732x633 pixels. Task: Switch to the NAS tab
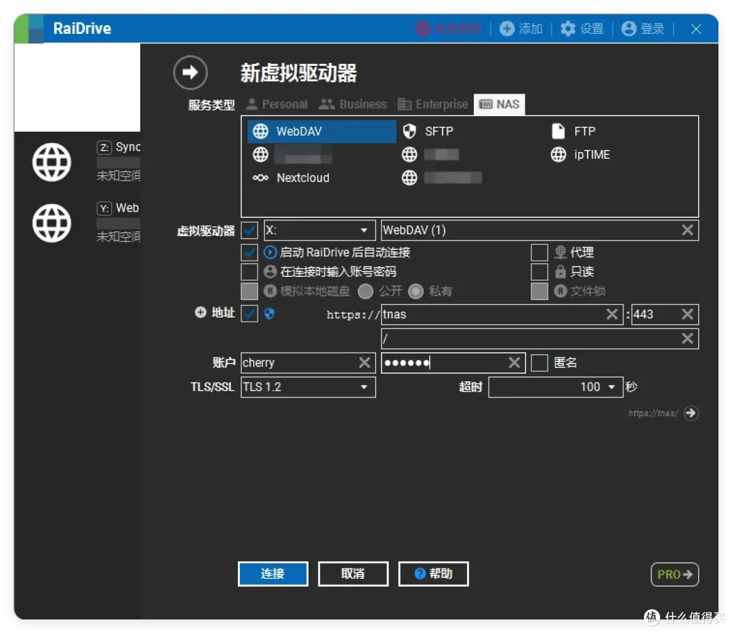tap(500, 104)
